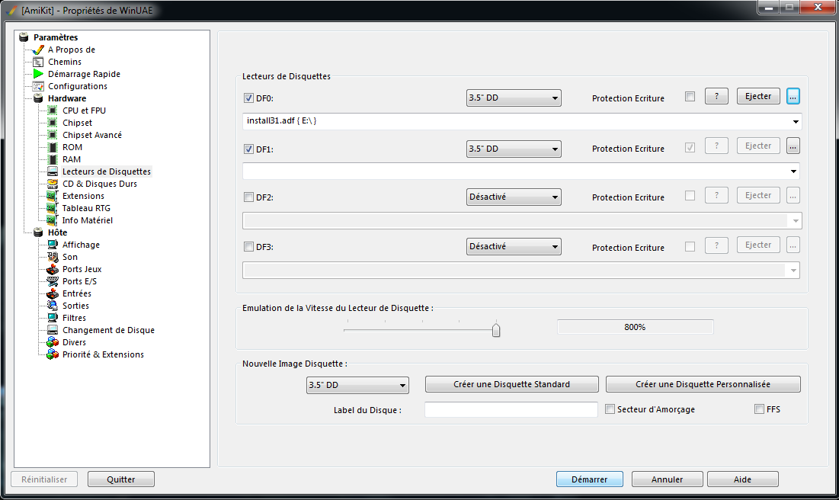
Task: Click the Son speaker icon
Action: [53, 257]
